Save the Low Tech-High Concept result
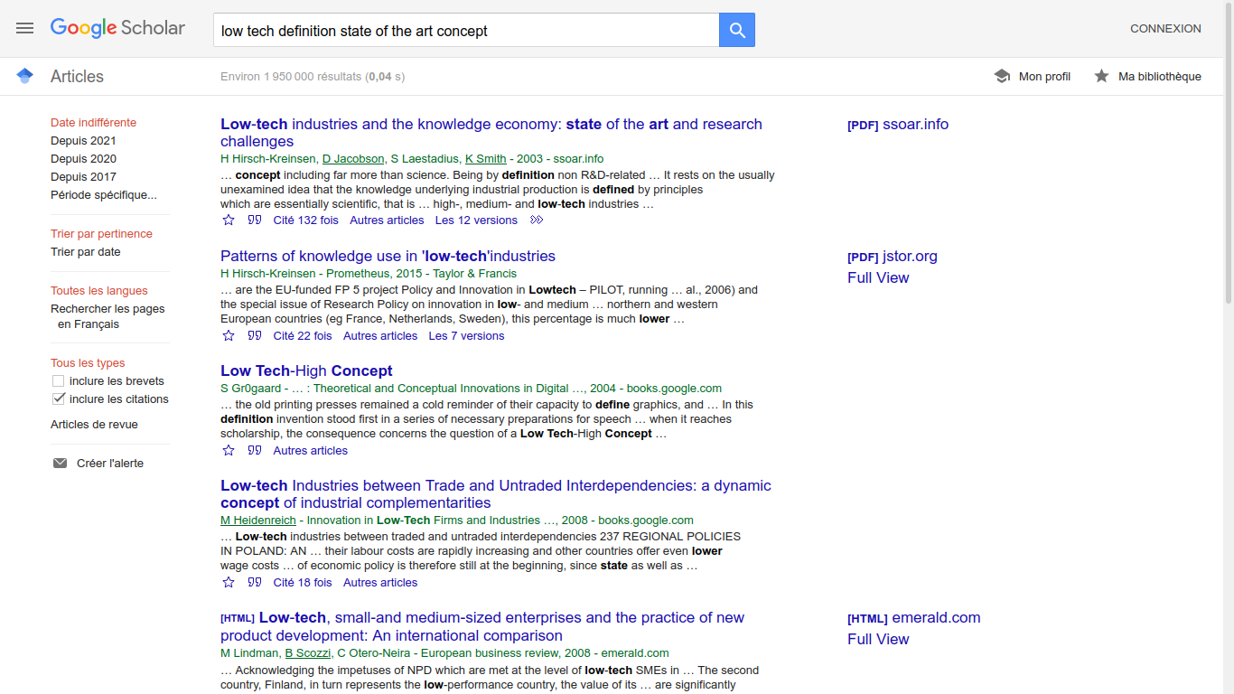The height and width of the screenshot is (694, 1234). coord(229,450)
